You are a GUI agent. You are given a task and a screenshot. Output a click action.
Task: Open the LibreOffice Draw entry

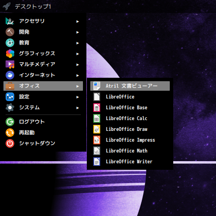click(130, 129)
